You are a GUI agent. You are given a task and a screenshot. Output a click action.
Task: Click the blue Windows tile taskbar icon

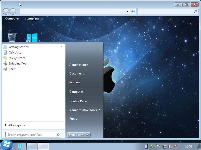pos(20,146)
